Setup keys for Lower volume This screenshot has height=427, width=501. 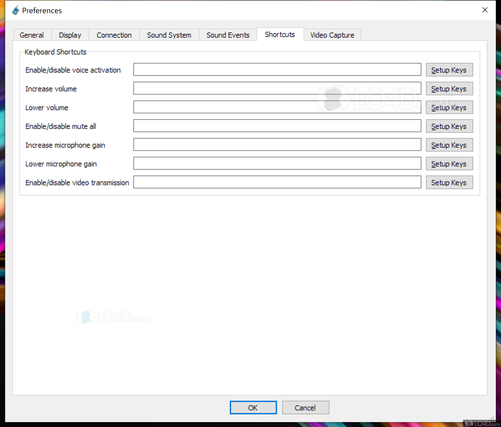coord(449,107)
